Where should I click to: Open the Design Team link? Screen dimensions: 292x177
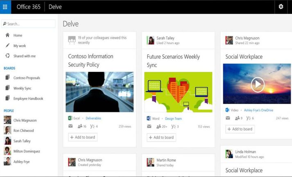pyautogui.click(x=173, y=119)
